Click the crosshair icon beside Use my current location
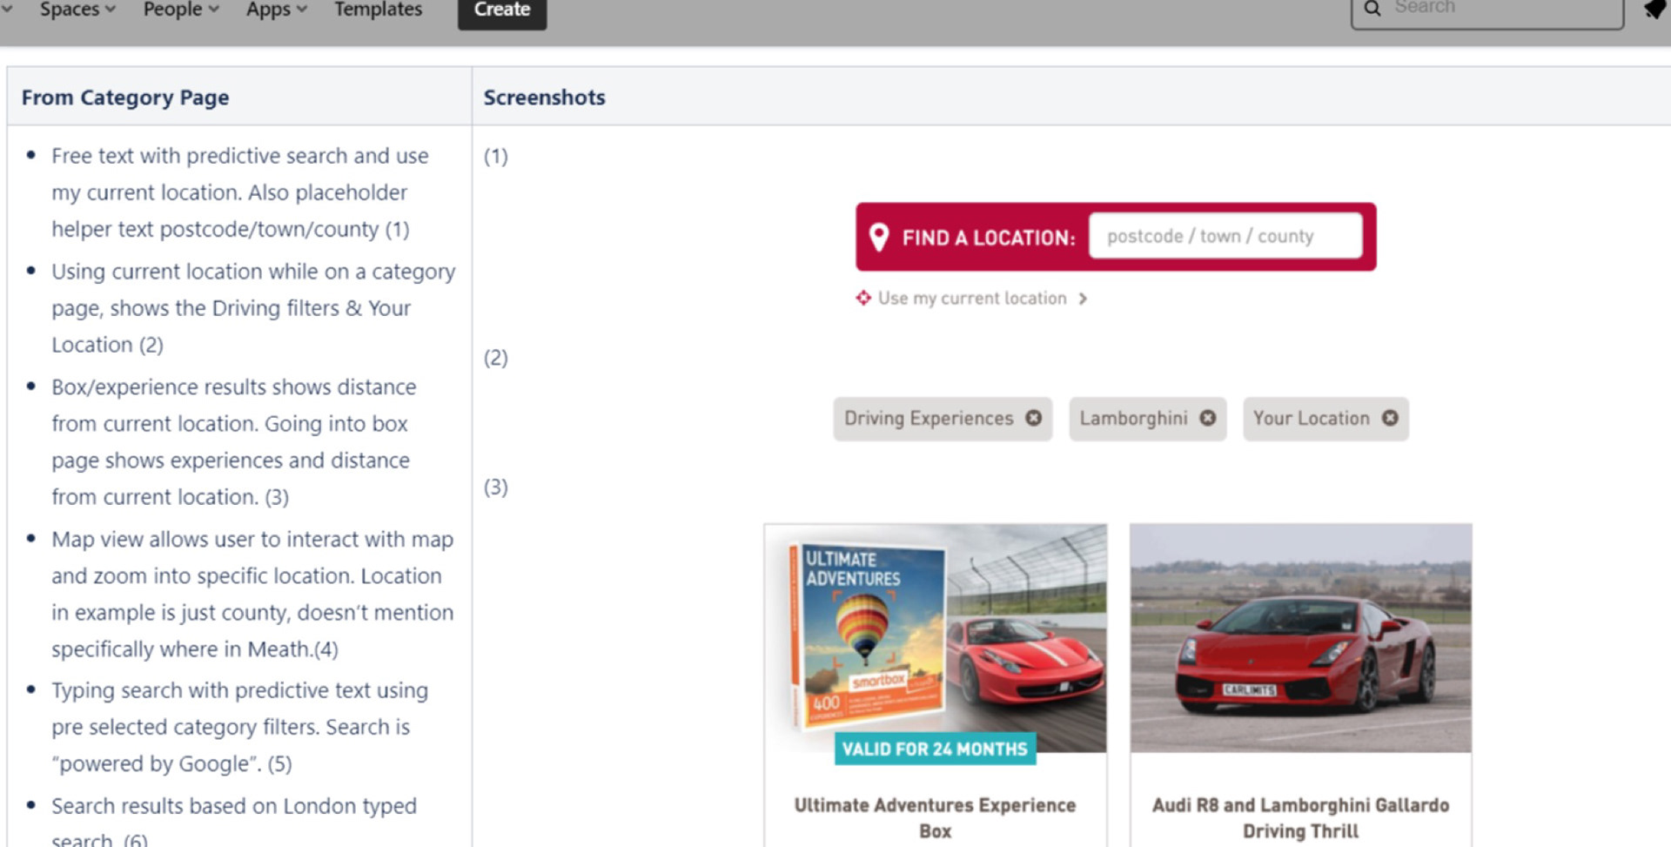 (863, 298)
